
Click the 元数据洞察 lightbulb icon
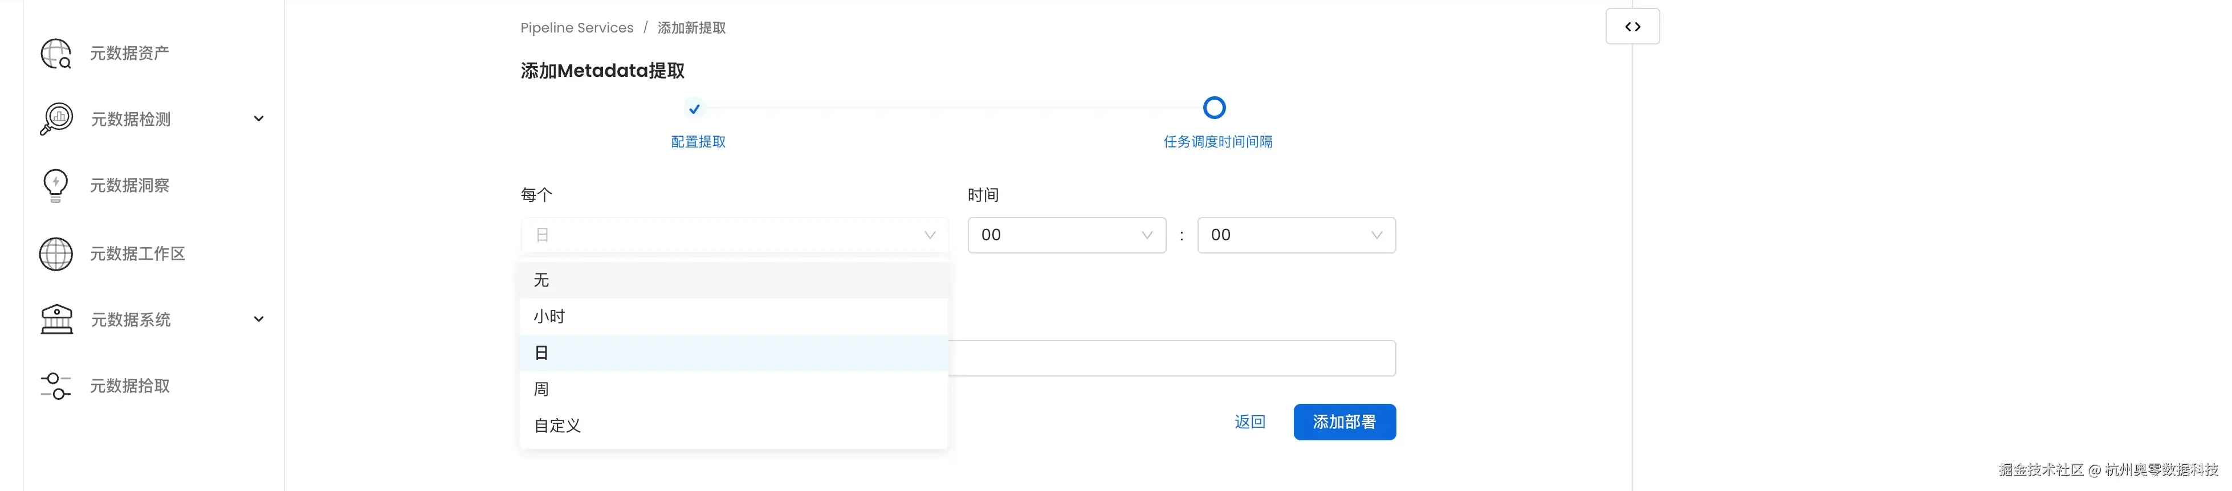coord(55,185)
